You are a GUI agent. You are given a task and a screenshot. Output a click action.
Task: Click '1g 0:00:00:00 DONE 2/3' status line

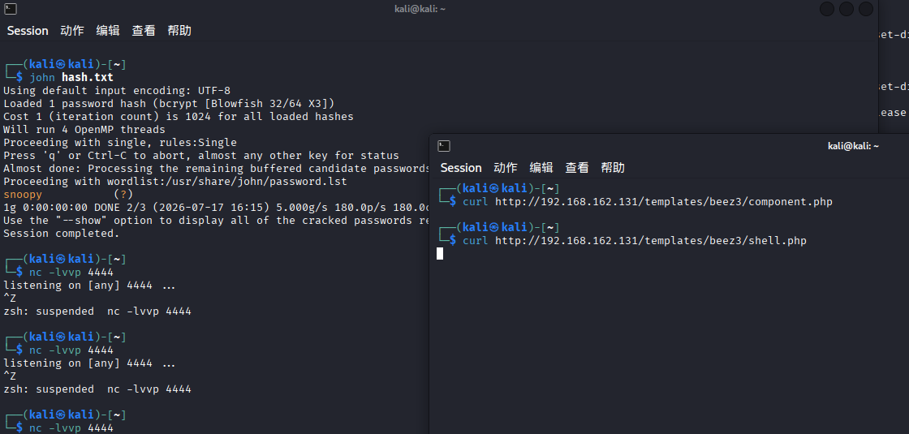tap(216, 208)
